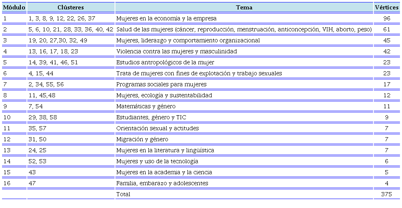Click the Módulo column header
This screenshot has width=402, height=208.
pos(14,7)
